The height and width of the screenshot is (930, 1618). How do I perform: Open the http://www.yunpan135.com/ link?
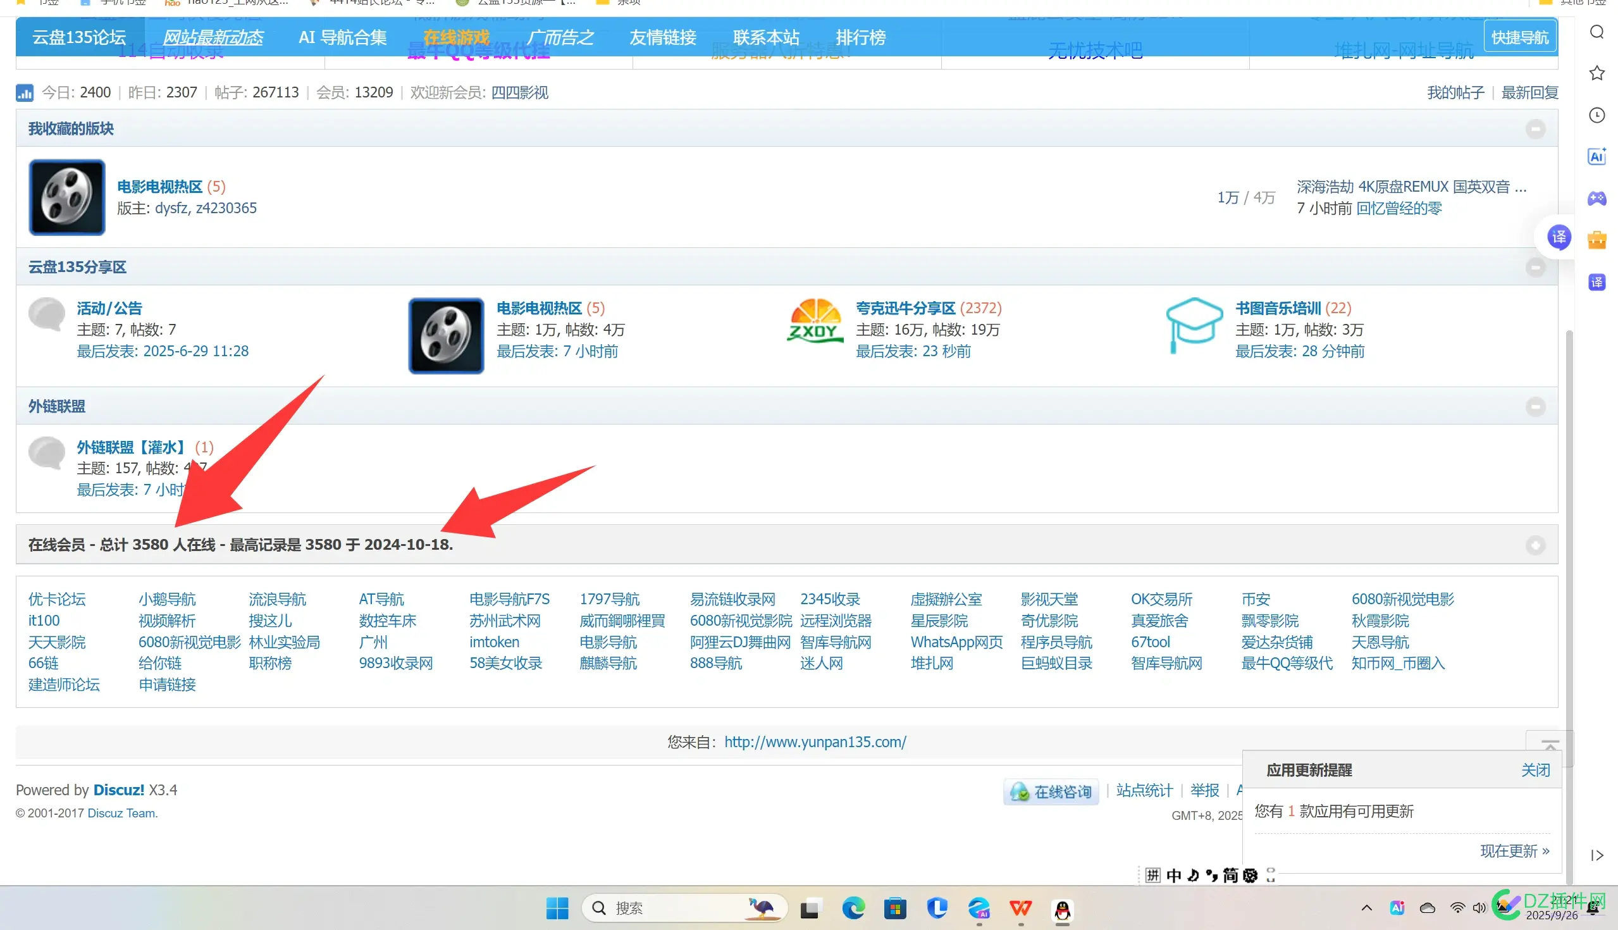point(815,742)
